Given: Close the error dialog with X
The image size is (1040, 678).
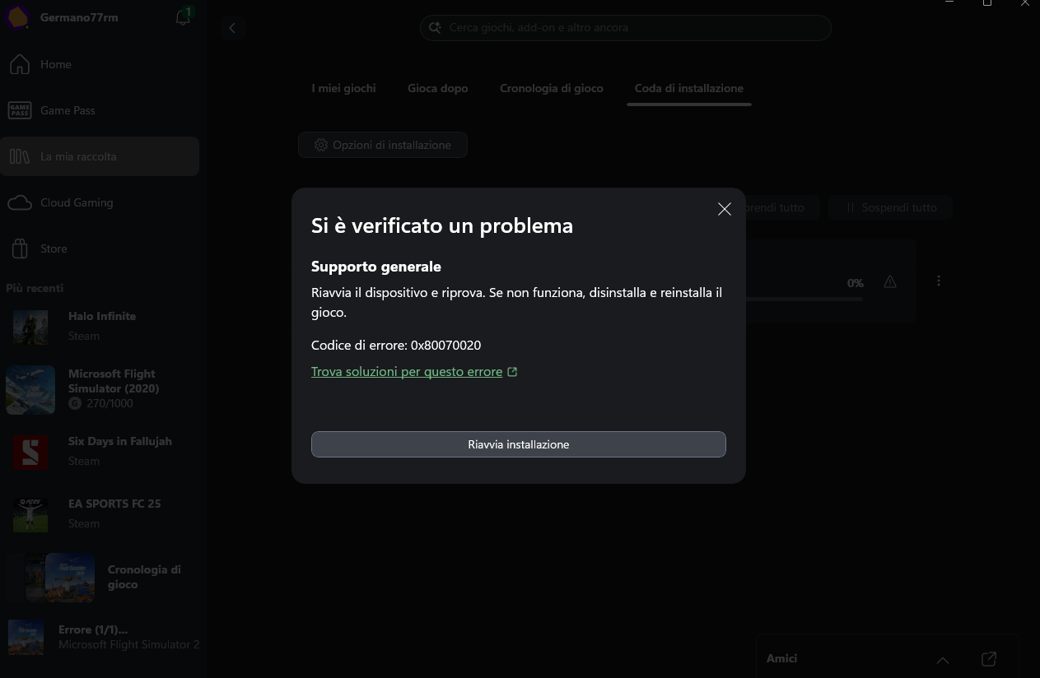Looking at the screenshot, I should [725, 209].
